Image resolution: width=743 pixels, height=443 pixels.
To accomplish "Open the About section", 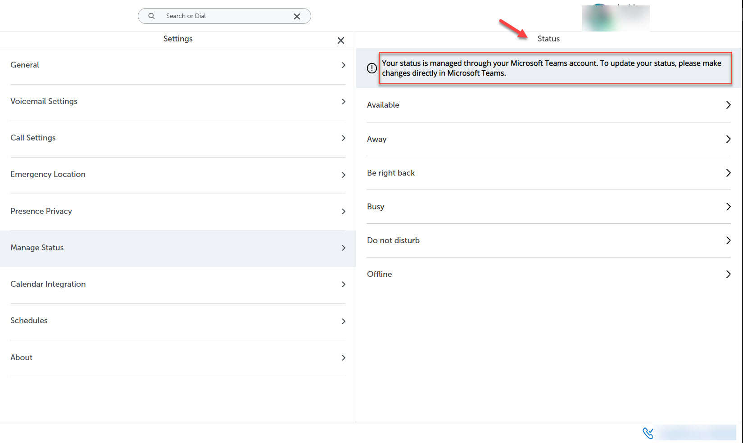I will tap(177, 357).
